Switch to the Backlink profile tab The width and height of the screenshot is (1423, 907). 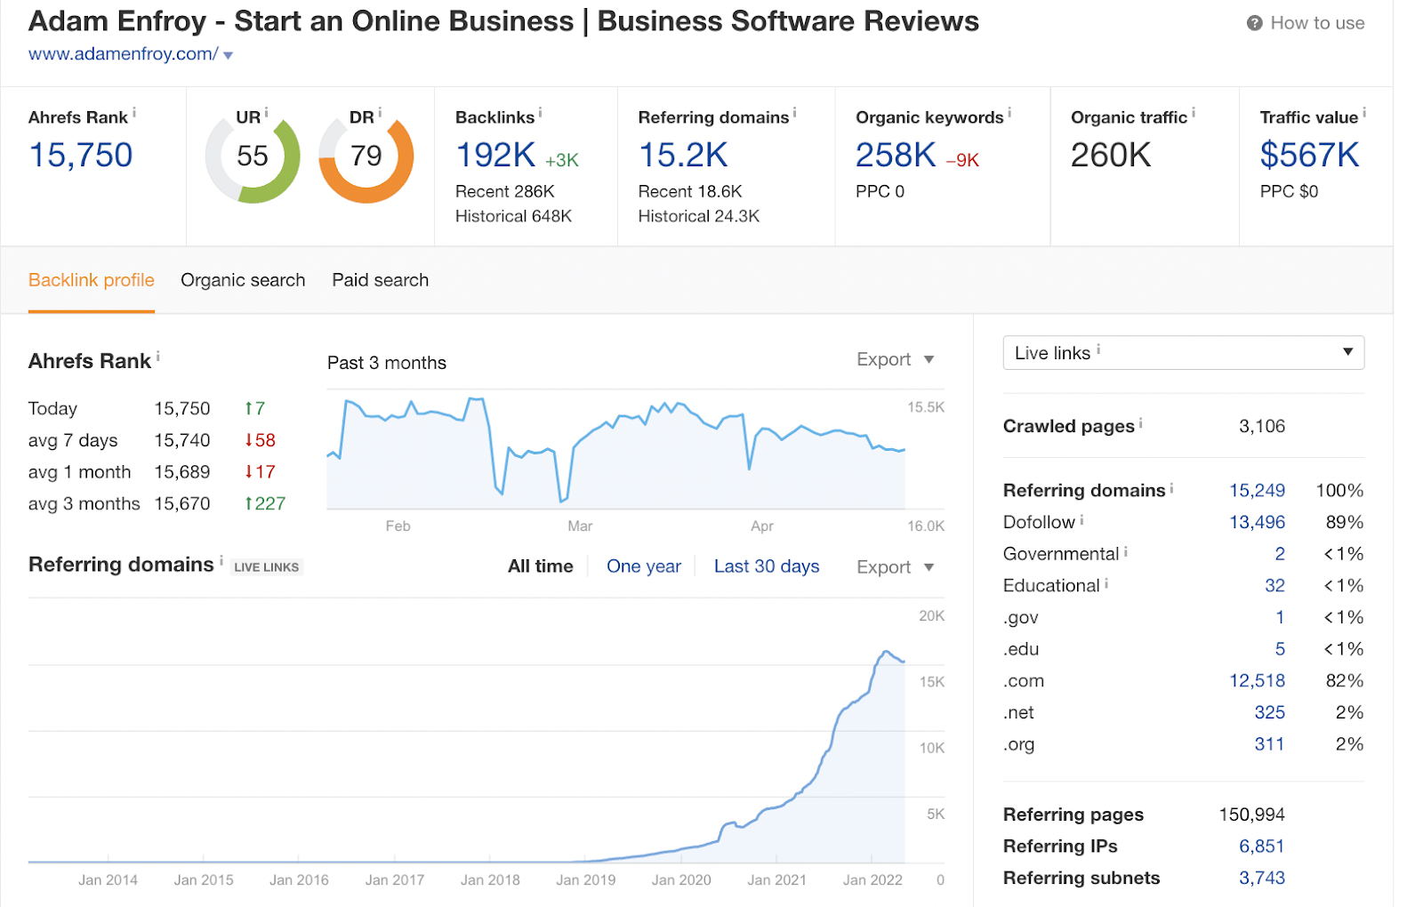pos(92,280)
